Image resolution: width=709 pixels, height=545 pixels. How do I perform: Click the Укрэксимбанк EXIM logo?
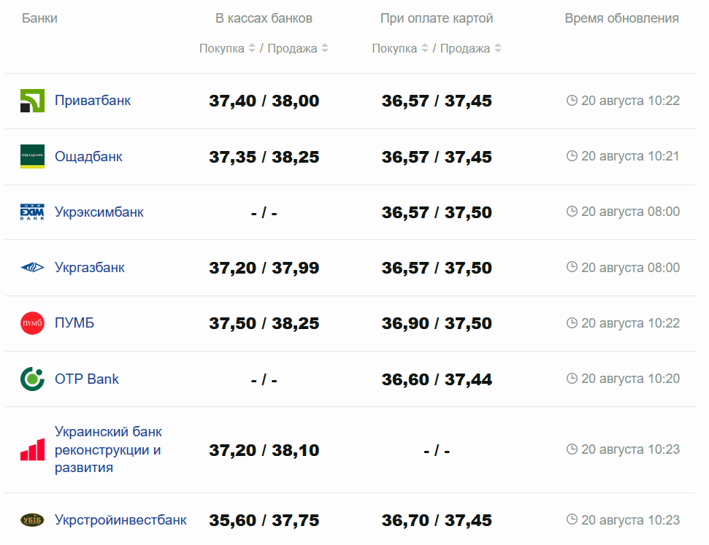pos(32,212)
